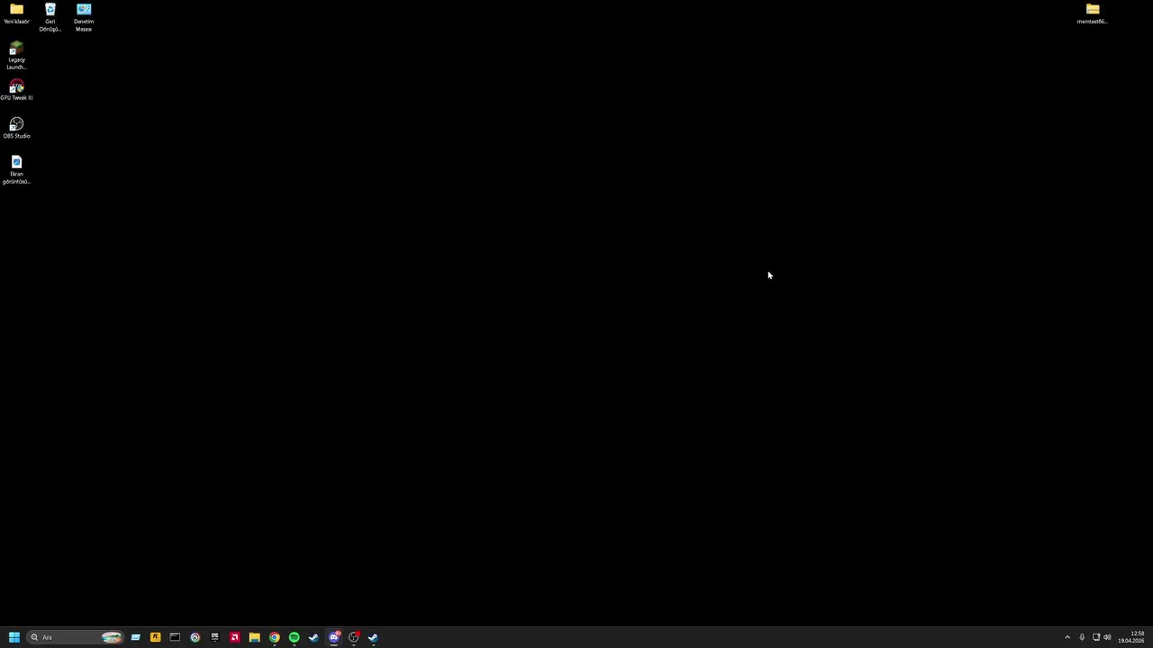Launch Epic Games Launcher from the taskbar
The image size is (1153, 648).
214,637
